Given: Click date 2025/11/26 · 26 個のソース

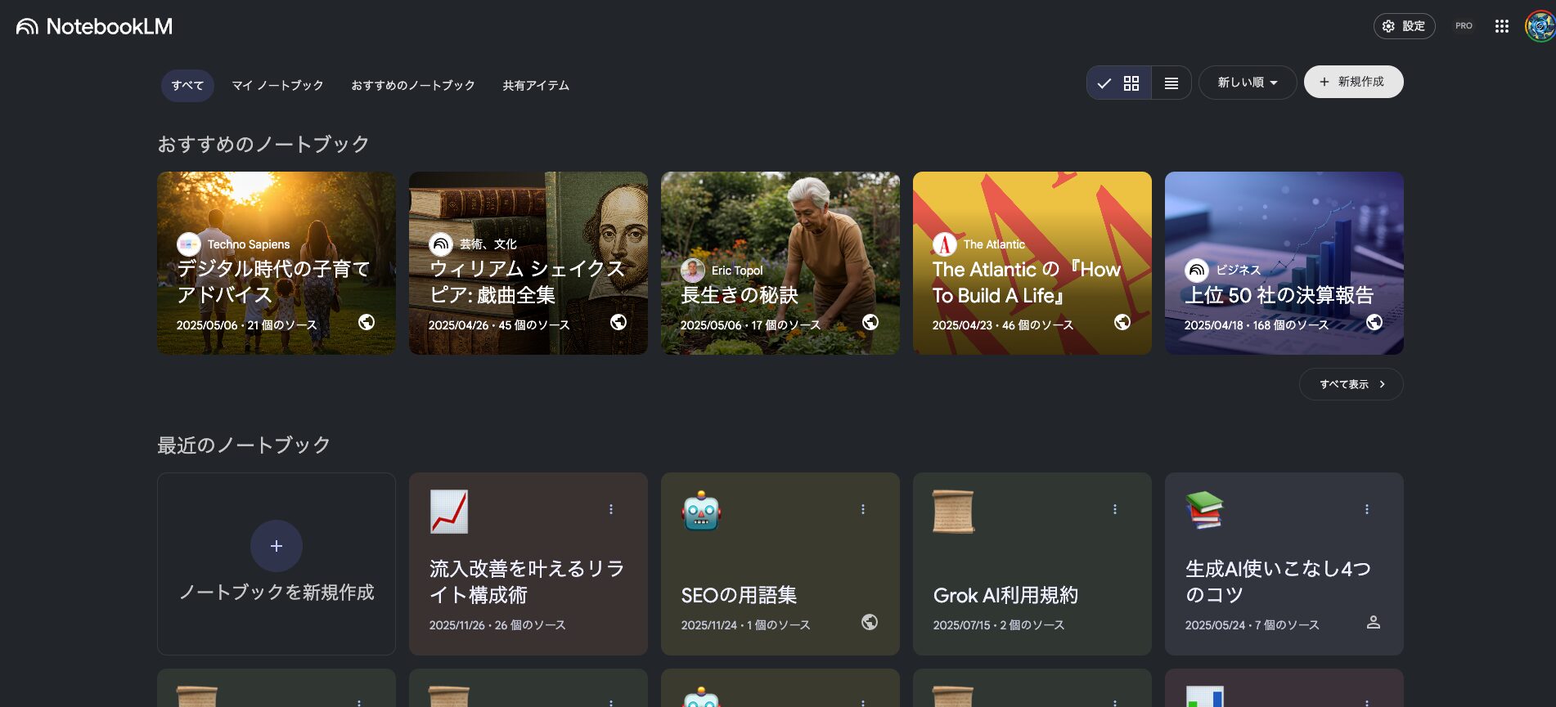Looking at the screenshot, I should pyautogui.click(x=497, y=625).
